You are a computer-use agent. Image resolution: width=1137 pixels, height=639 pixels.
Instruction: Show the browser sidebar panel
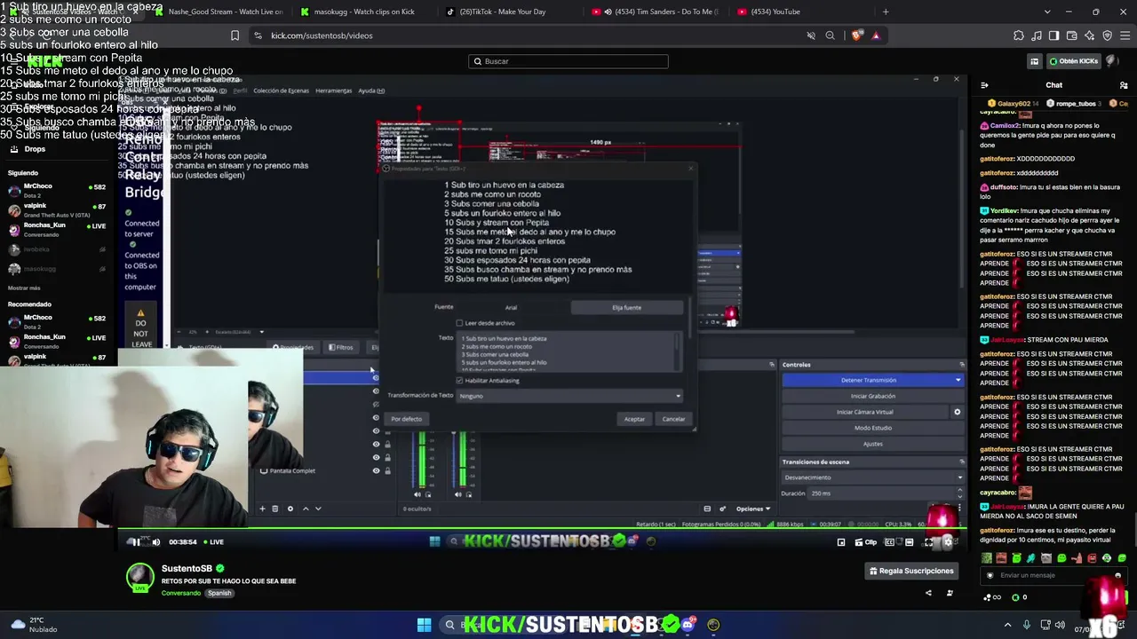[x=1054, y=35]
